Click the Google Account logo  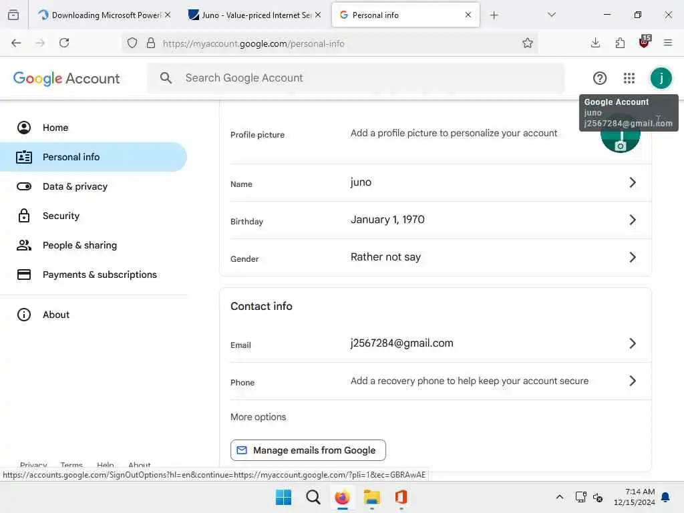coord(66,79)
